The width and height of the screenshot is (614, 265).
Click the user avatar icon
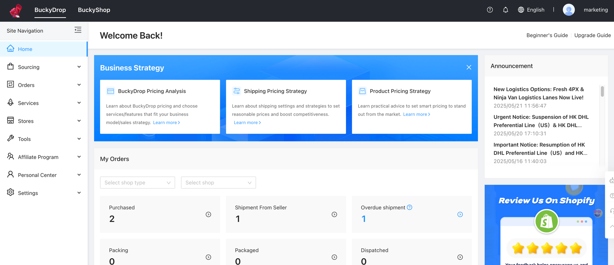click(x=569, y=10)
